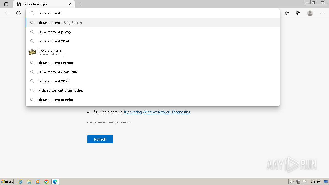Open the network tray icon
This screenshot has height=185, width=329.
[298, 182]
